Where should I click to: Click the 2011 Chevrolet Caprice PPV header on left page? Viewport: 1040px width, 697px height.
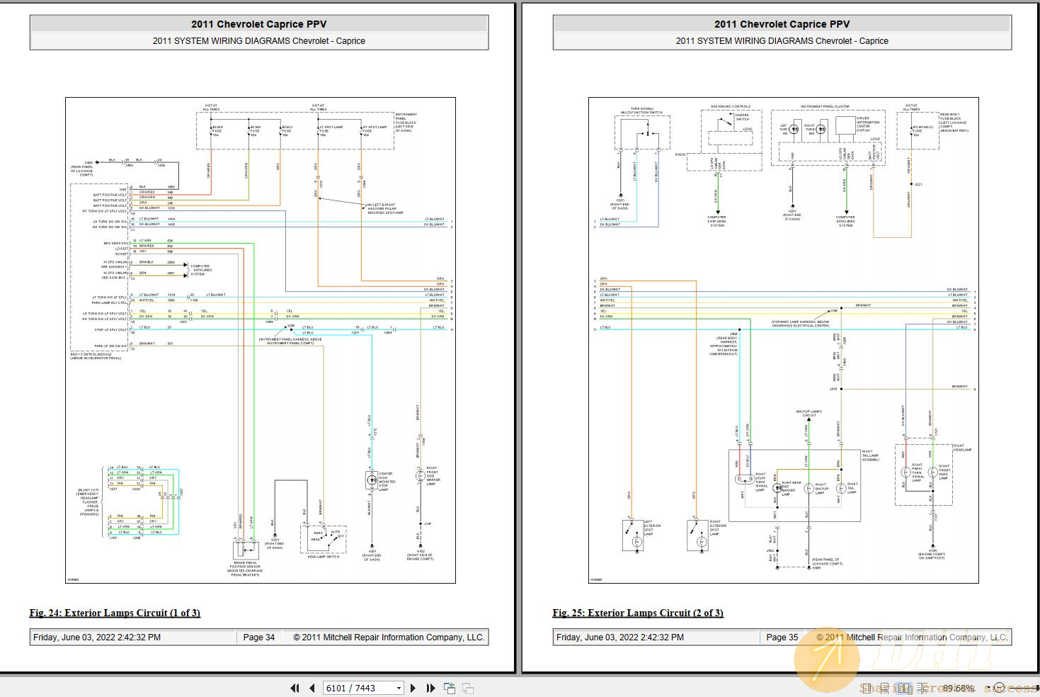tap(259, 24)
